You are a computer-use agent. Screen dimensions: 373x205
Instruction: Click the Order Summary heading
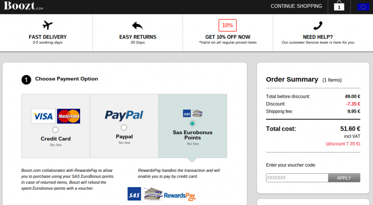[x=292, y=80]
